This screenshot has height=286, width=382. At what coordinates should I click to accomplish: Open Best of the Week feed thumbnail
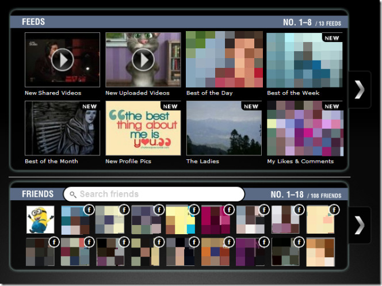304,59
